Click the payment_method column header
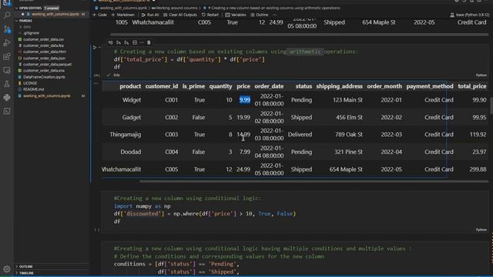Screen dimensions: 493x277 pyautogui.click(x=430, y=86)
